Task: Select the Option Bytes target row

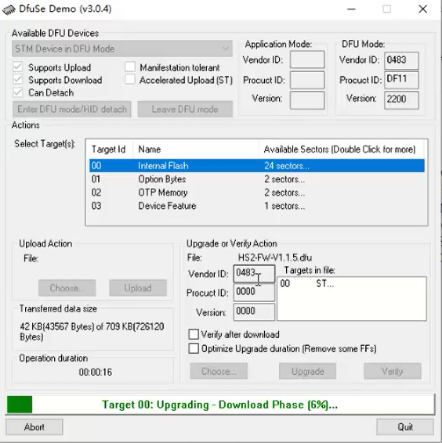Action: 256,179
